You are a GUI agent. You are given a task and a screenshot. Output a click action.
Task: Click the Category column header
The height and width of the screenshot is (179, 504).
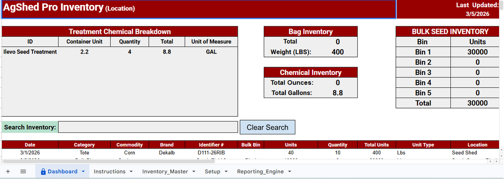(84, 145)
